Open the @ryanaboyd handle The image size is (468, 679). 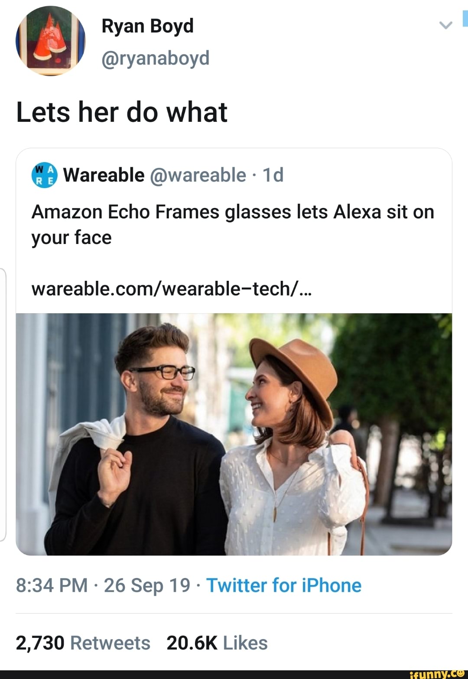pyautogui.click(x=155, y=58)
